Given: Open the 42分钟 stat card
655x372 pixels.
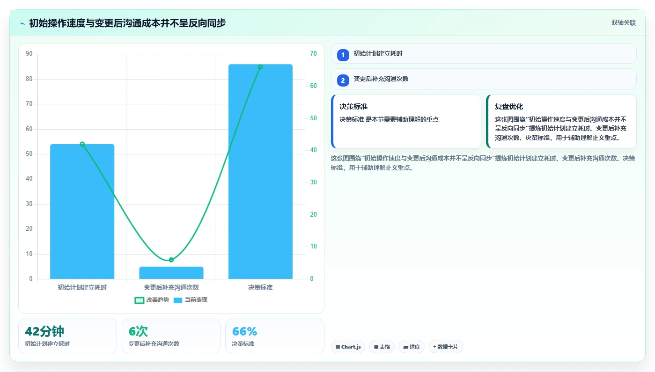Looking at the screenshot, I should click(67, 336).
